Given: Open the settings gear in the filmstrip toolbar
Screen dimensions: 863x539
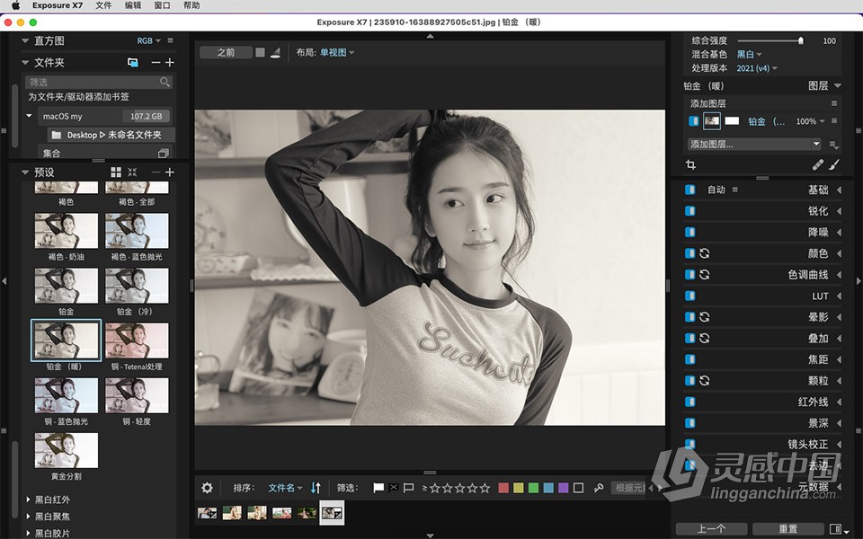Looking at the screenshot, I should click(x=207, y=488).
